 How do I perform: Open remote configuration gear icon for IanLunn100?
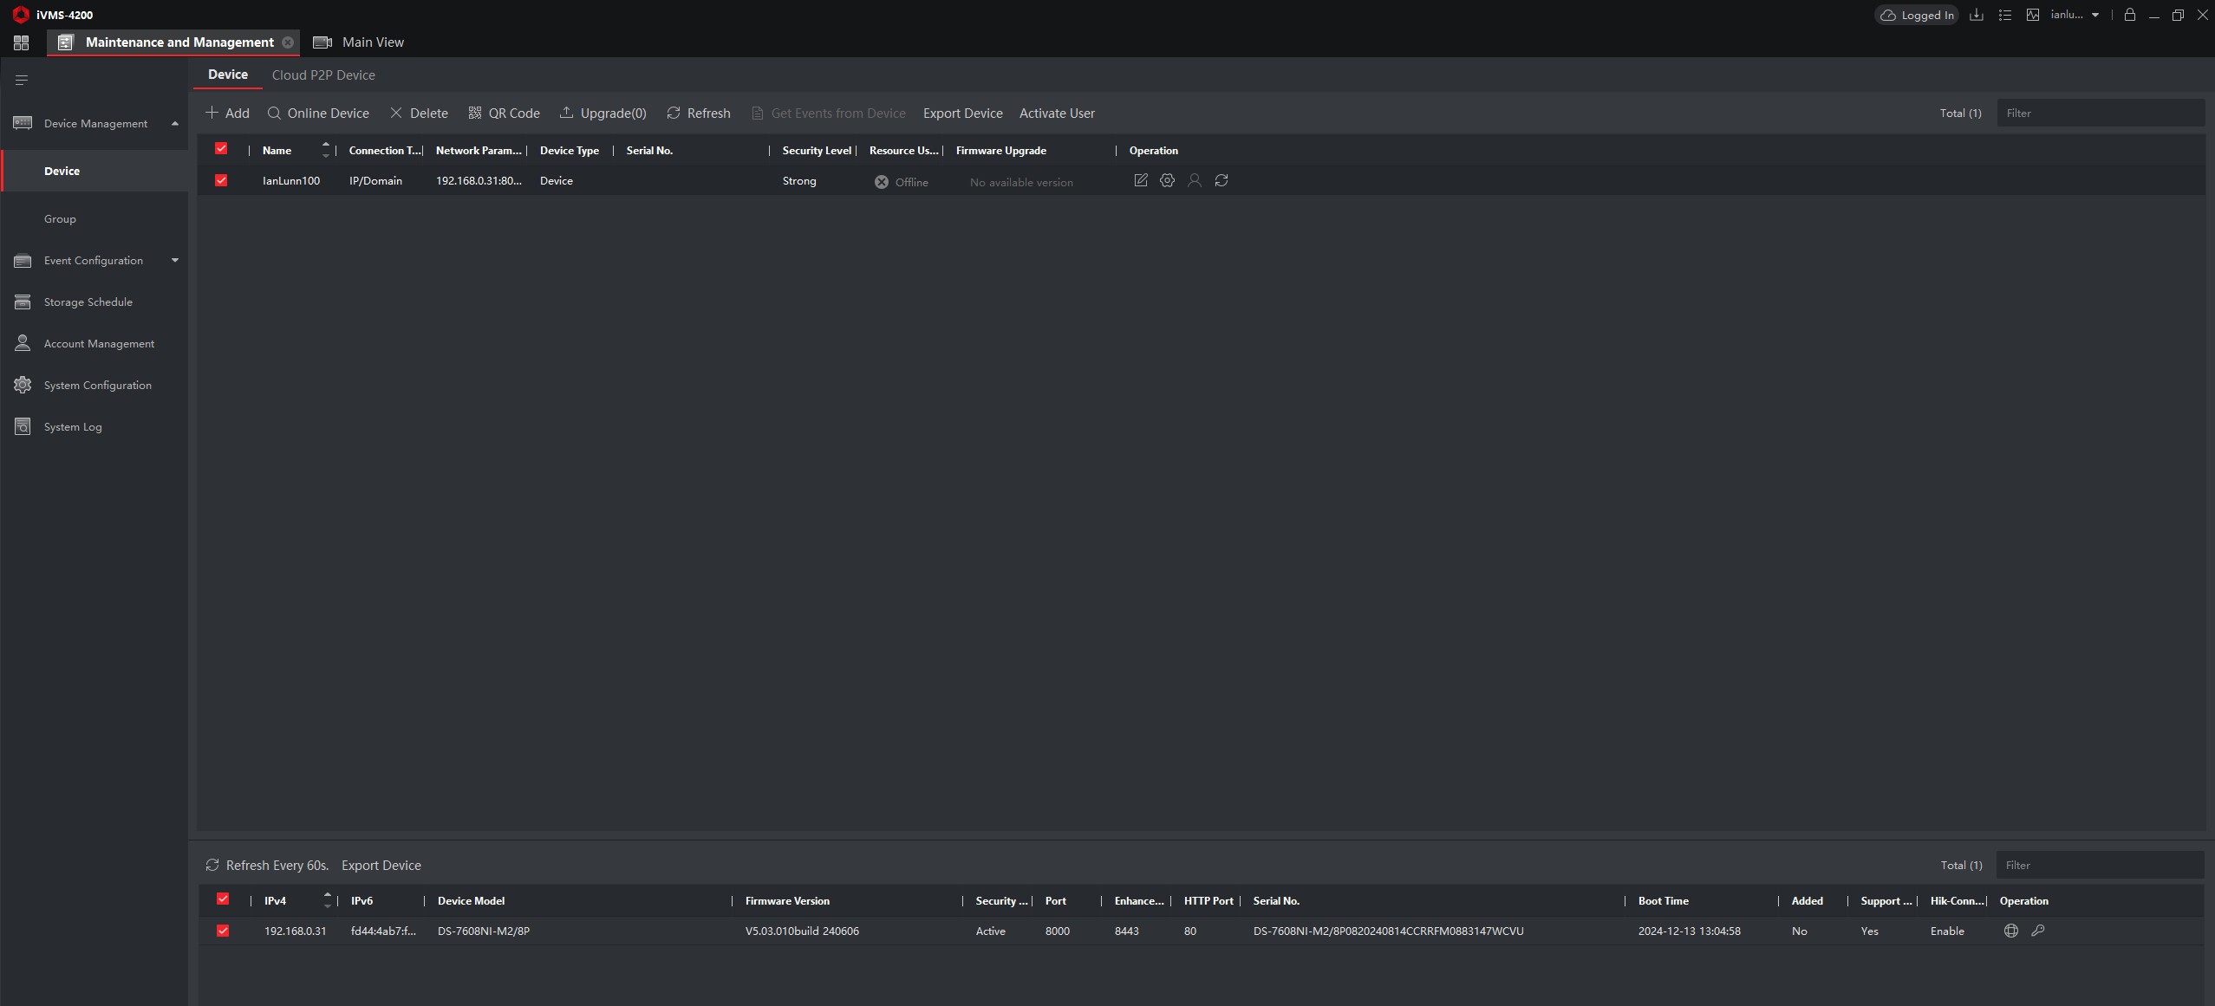click(1167, 180)
